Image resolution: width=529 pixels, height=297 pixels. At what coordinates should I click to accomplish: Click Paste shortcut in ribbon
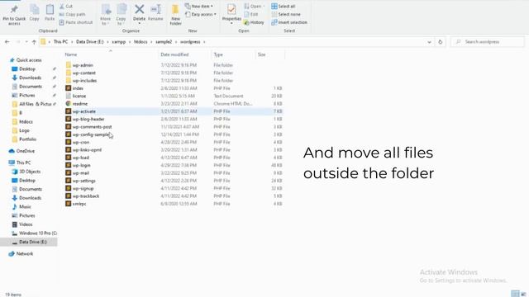tap(76, 22)
